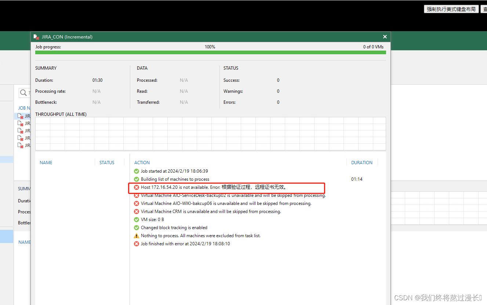Click the check icon beside VM size: 0 B
Image resolution: width=487 pixels, height=305 pixels.
pos(137,220)
